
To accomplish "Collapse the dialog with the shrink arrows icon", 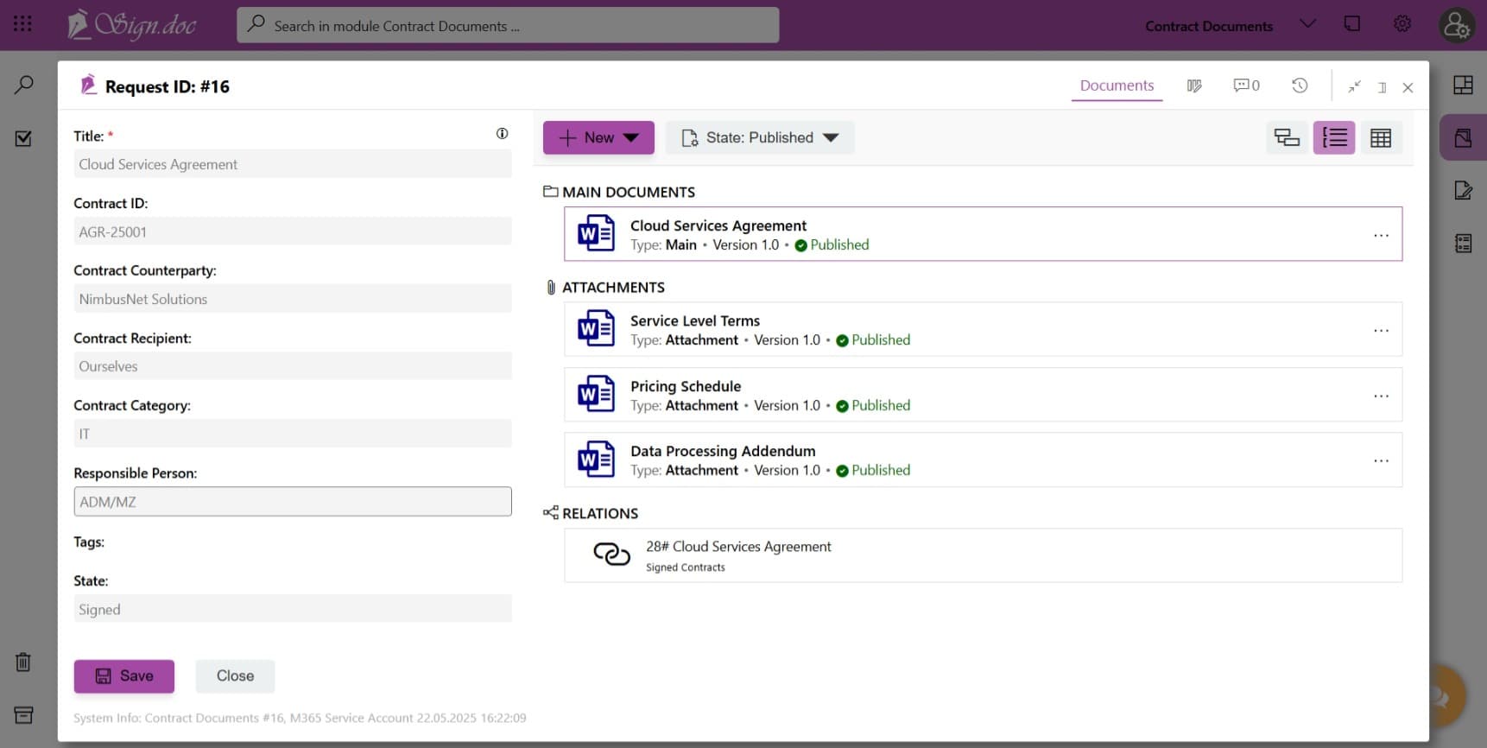I will point(1354,86).
